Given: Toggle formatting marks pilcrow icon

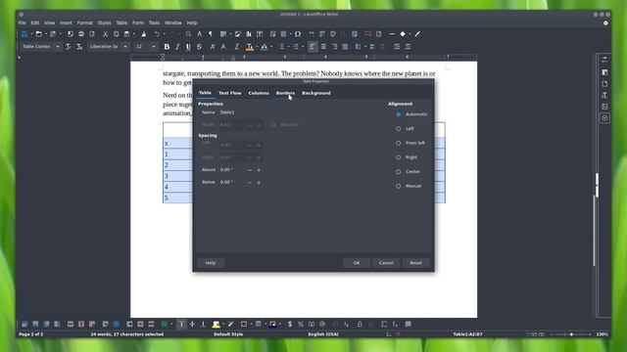Looking at the screenshot, I should [x=211, y=34].
